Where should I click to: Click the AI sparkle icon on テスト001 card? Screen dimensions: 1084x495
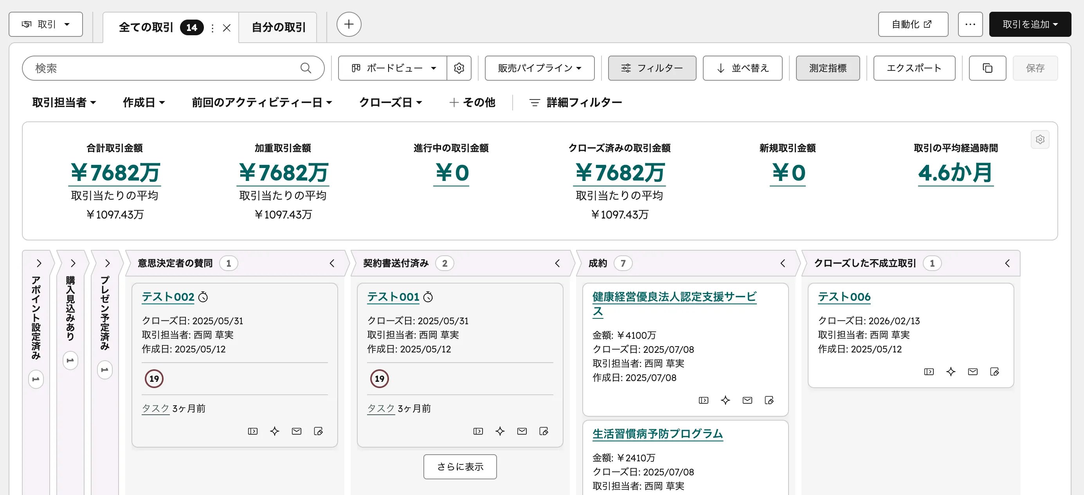click(x=500, y=431)
